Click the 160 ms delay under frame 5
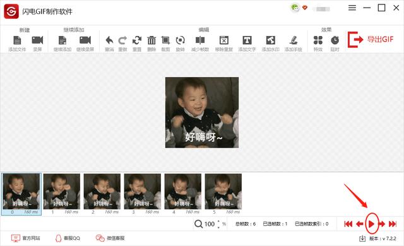 [233, 212]
